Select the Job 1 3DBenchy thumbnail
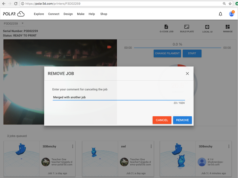 tap(21, 159)
